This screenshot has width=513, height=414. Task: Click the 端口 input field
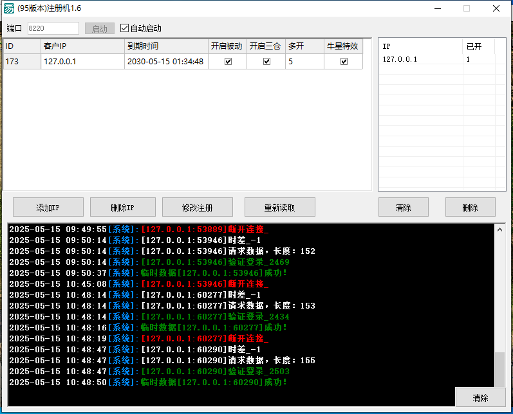click(53, 28)
